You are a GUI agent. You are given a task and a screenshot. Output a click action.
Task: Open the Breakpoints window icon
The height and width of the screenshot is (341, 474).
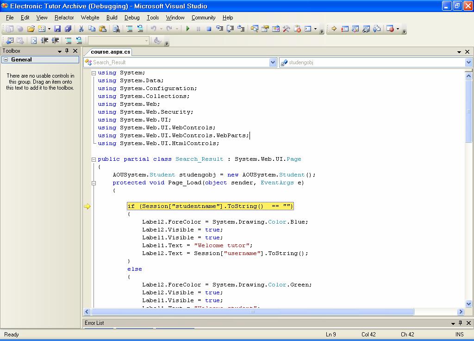pos(390,29)
